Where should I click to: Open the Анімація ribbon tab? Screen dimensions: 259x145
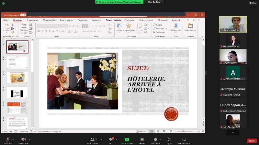click(x=96, y=20)
